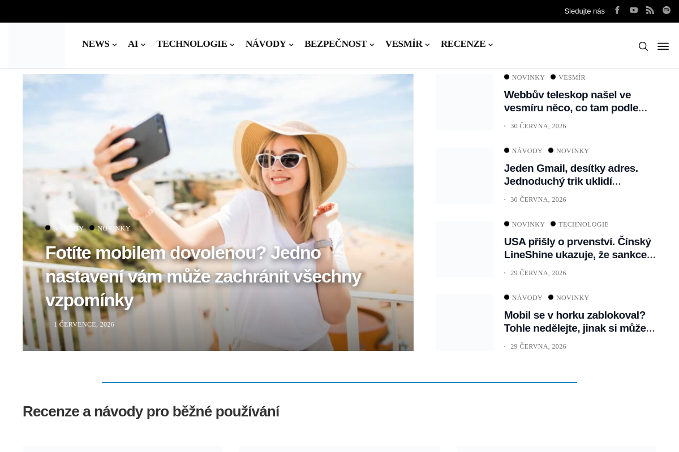The width and height of the screenshot is (679, 452).
Task: Expand the chevron next to NÁVODY in navbar
Action: click(x=291, y=45)
